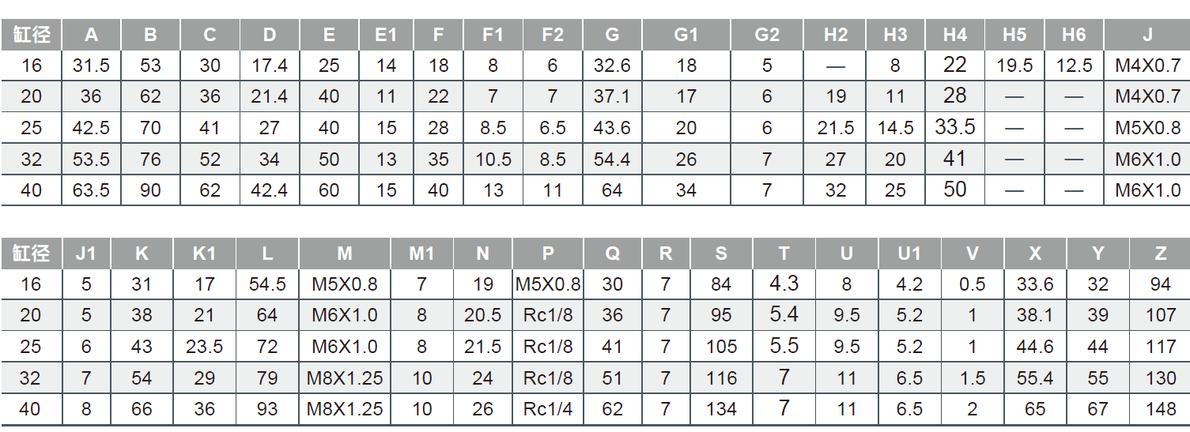
Task: Click the G1 column header
Action: [x=686, y=35]
